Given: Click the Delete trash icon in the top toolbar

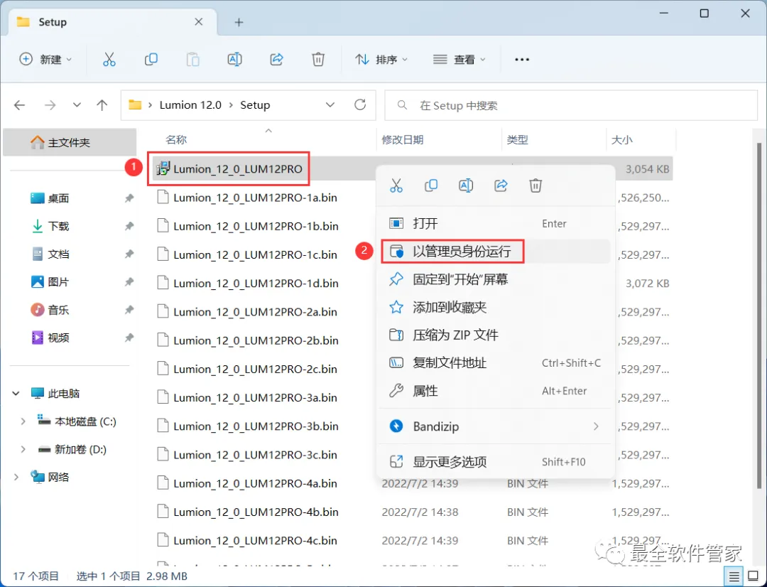Looking at the screenshot, I should click(x=318, y=59).
